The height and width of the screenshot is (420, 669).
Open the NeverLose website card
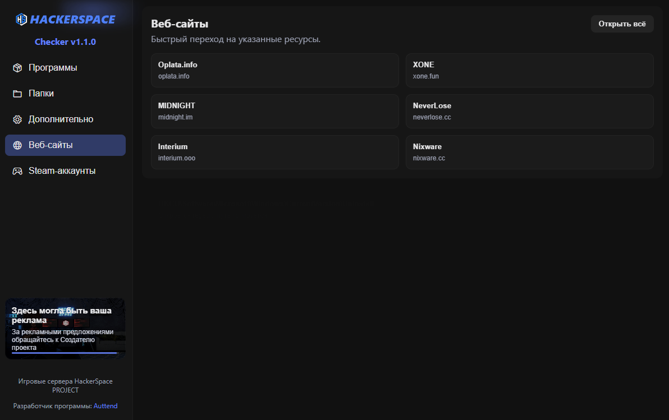click(x=529, y=111)
